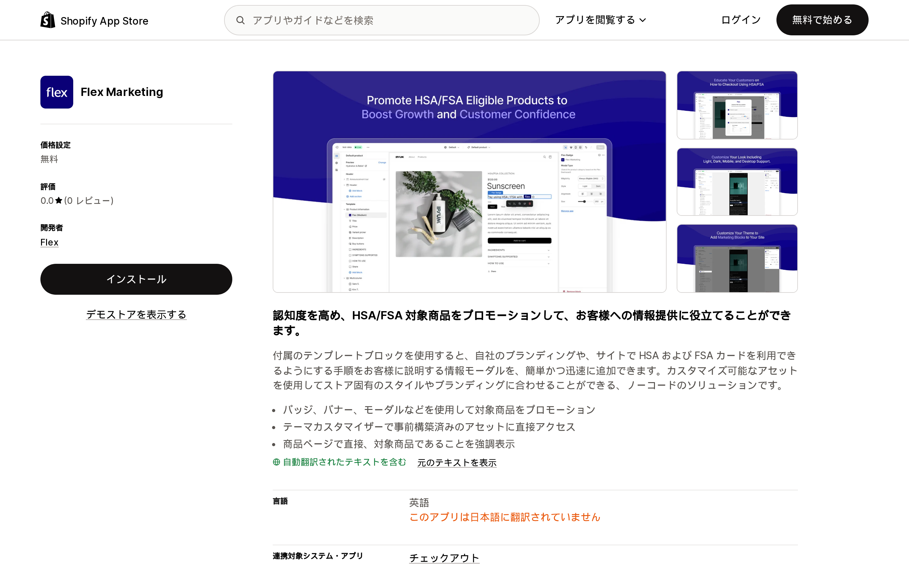909x568 pixels.
Task: Click the 元のテキストを表示 link
Action: coord(457,462)
